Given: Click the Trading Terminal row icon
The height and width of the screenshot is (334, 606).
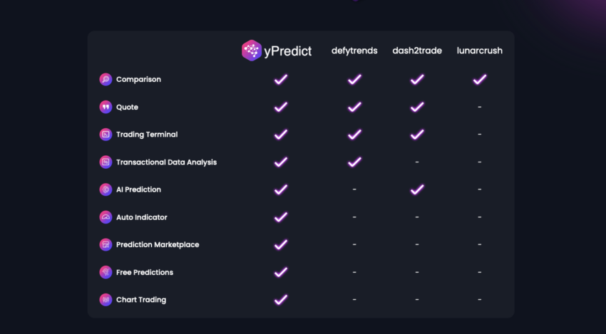Looking at the screenshot, I should pos(106,135).
